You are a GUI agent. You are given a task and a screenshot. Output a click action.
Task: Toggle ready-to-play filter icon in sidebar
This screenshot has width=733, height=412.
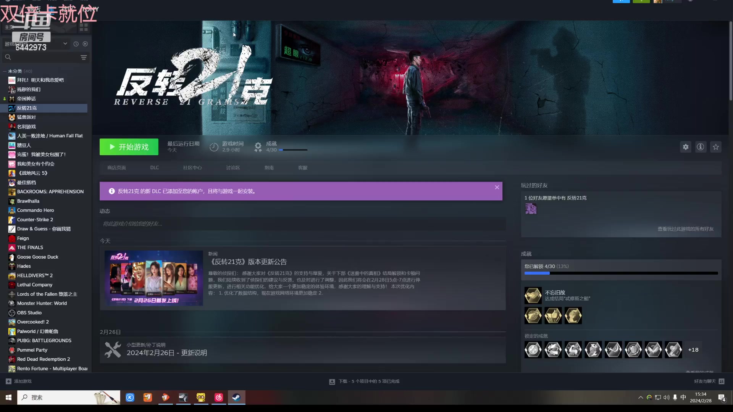click(85, 44)
